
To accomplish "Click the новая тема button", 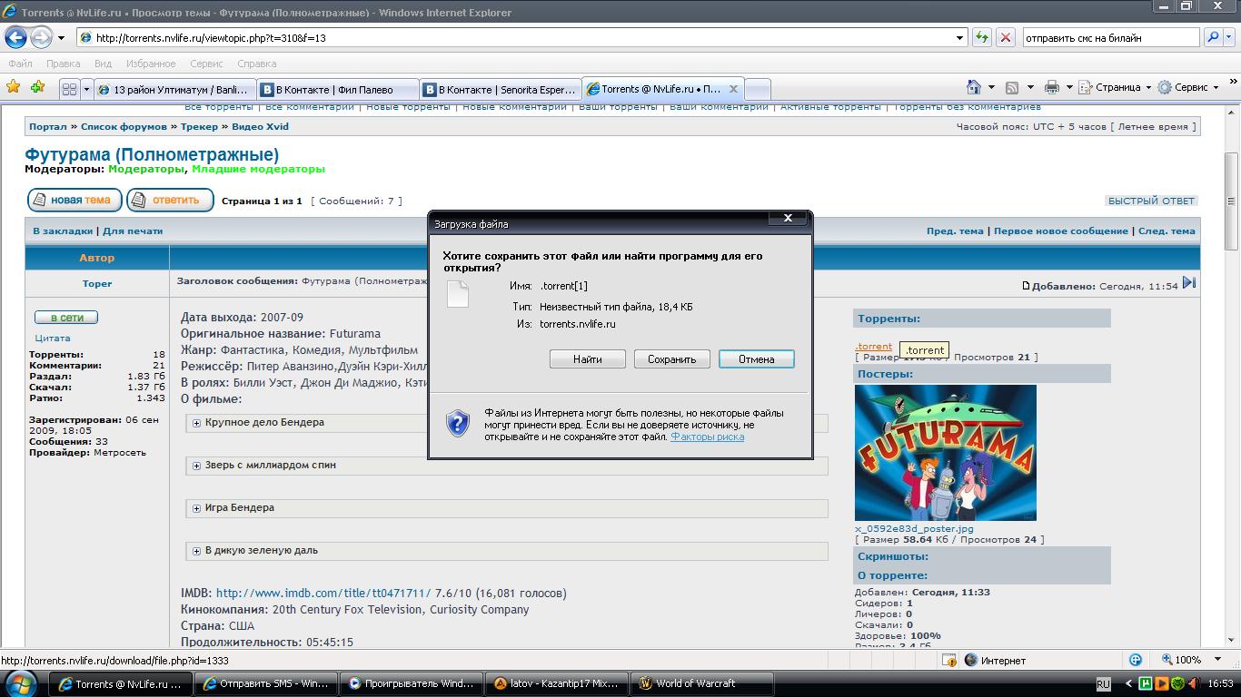I will [x=75, y=200].
